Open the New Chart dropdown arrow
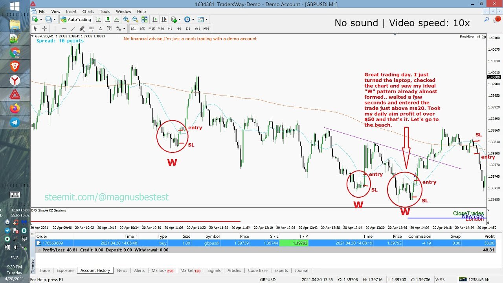This screenshot has width=503, height=283. point(41,19)
